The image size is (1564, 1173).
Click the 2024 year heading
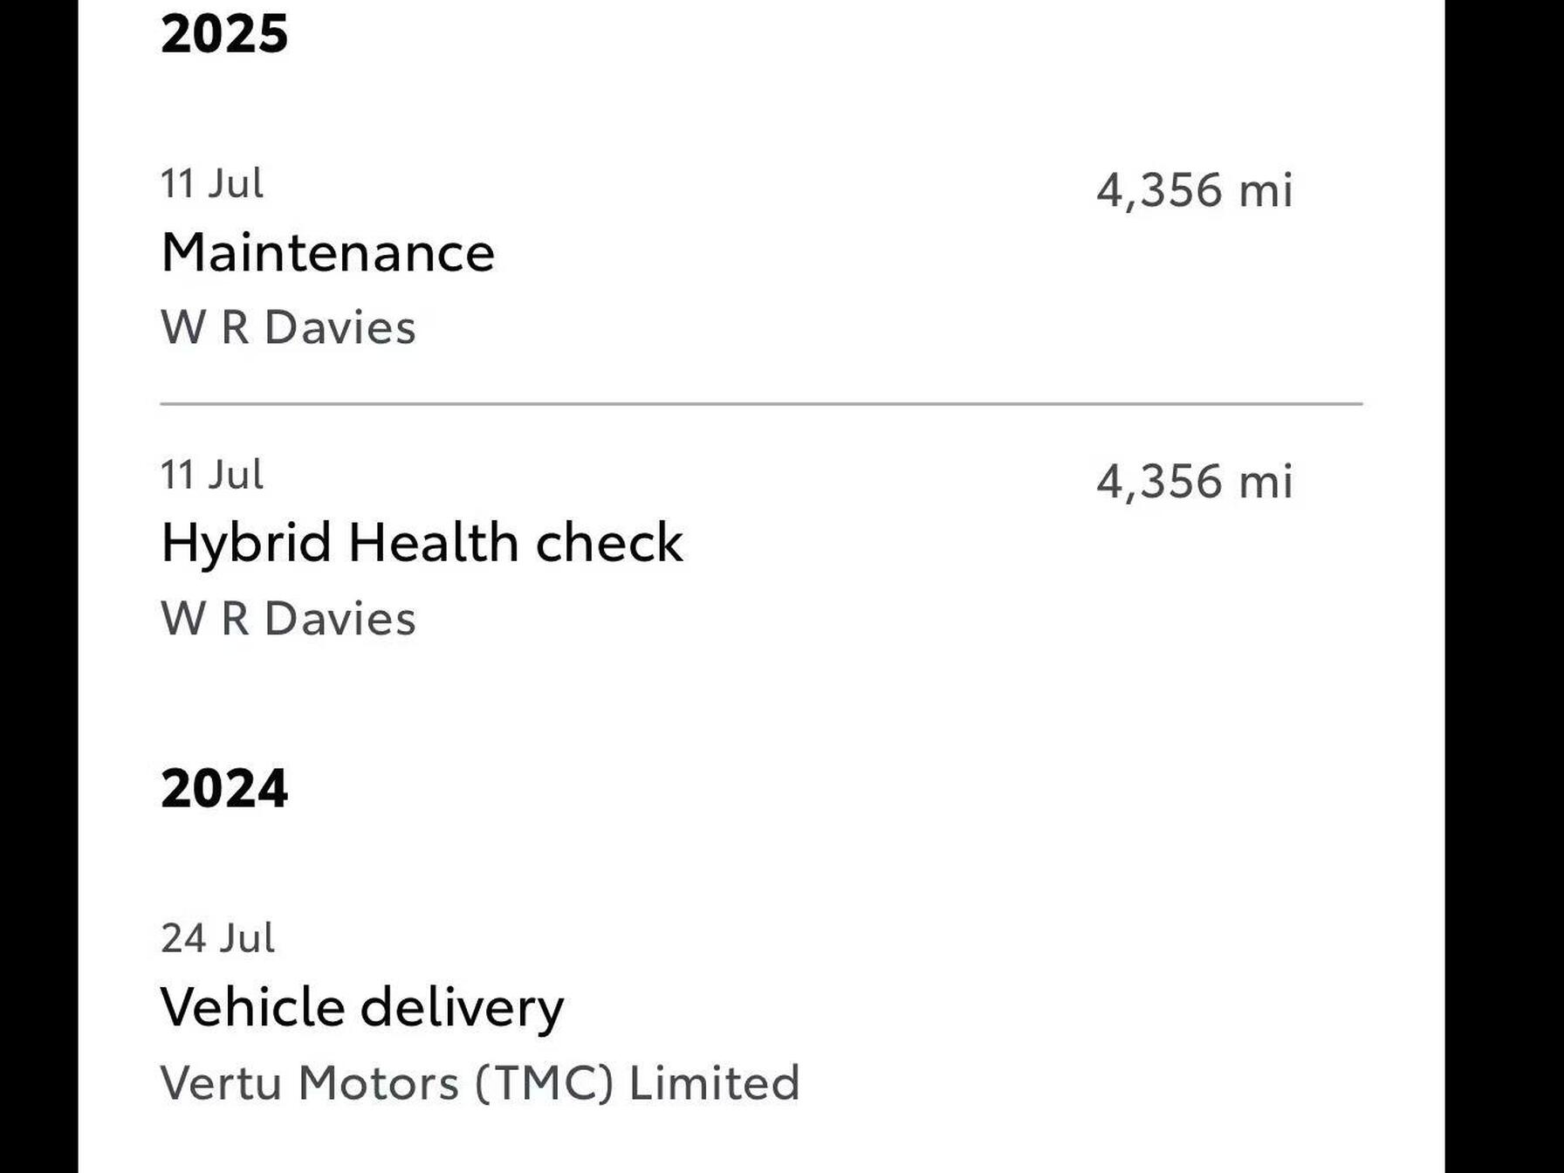click(224, 788)
